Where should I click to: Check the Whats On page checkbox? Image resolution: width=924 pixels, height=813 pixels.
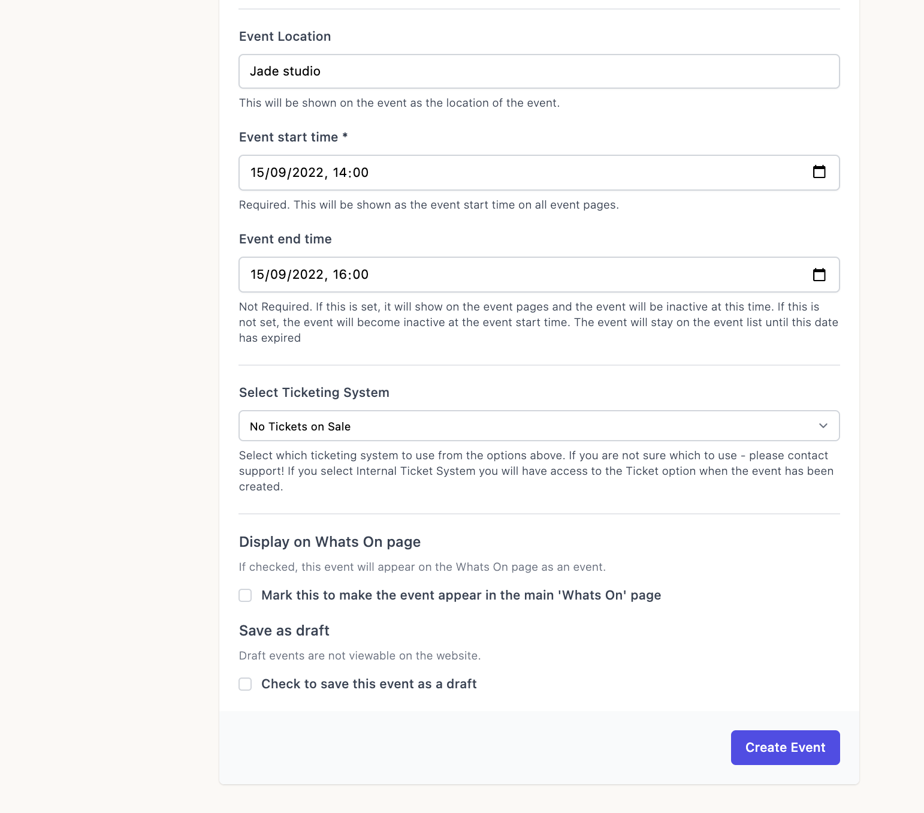point(245,595)
